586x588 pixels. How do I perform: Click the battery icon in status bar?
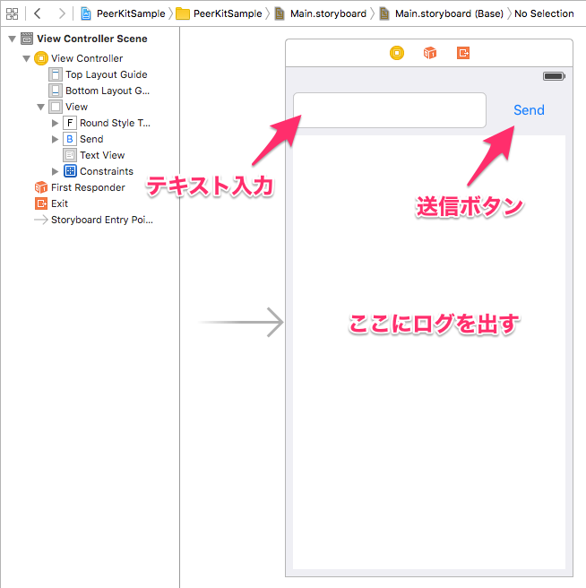[x=553, y=77]
